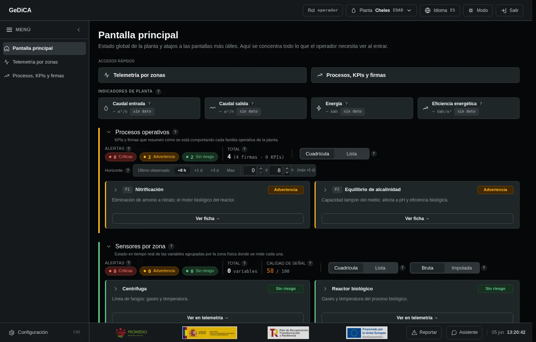Viewport: 536px width, 342px height.
Task: Expand the P1 Nitrificación card
Action: [116, 190]
